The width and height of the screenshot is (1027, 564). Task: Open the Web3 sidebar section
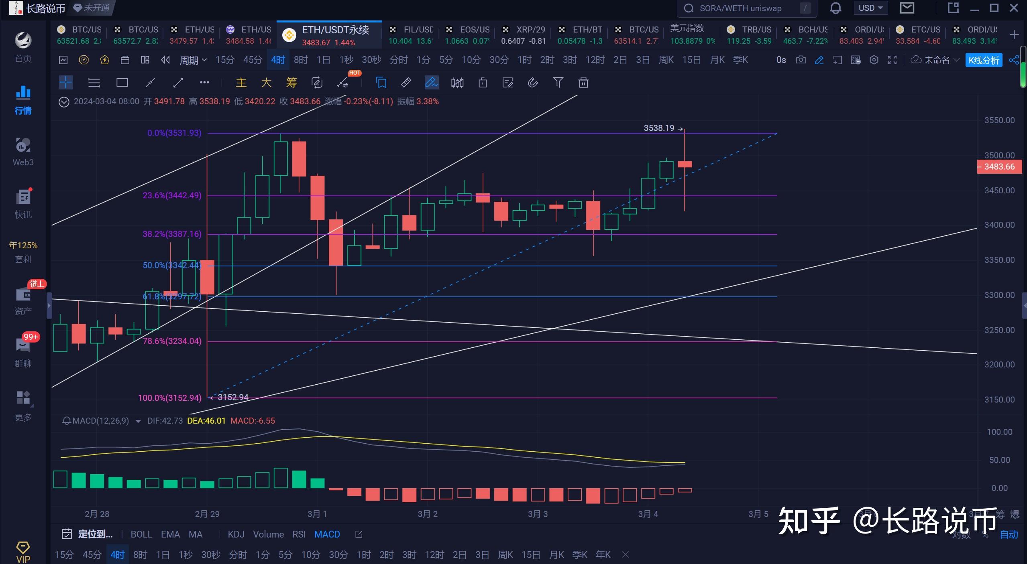coord(23,152)
